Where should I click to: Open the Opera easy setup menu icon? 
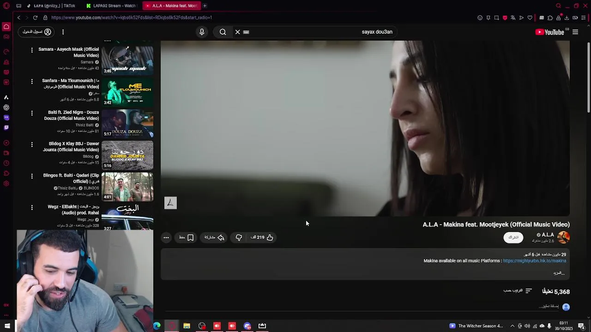(584, 18)
